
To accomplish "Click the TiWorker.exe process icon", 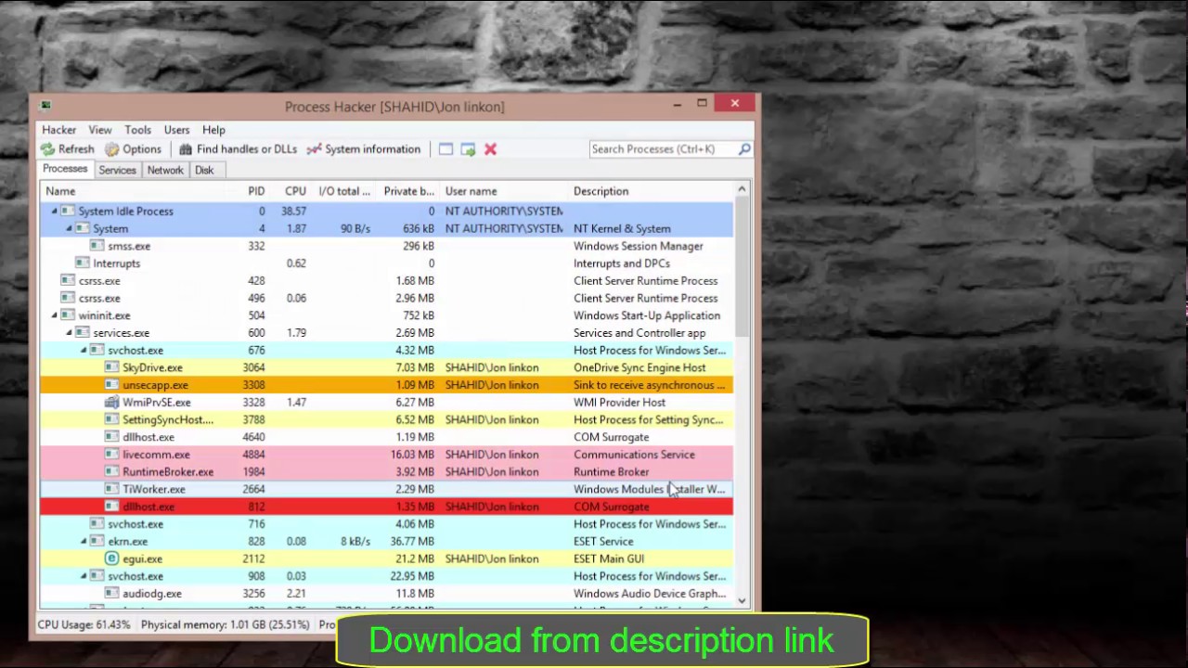I will [112, 489].
